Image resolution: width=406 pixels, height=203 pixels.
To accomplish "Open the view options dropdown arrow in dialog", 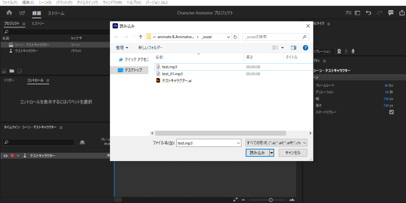I will pyautogui.click(x=283, y=48).
